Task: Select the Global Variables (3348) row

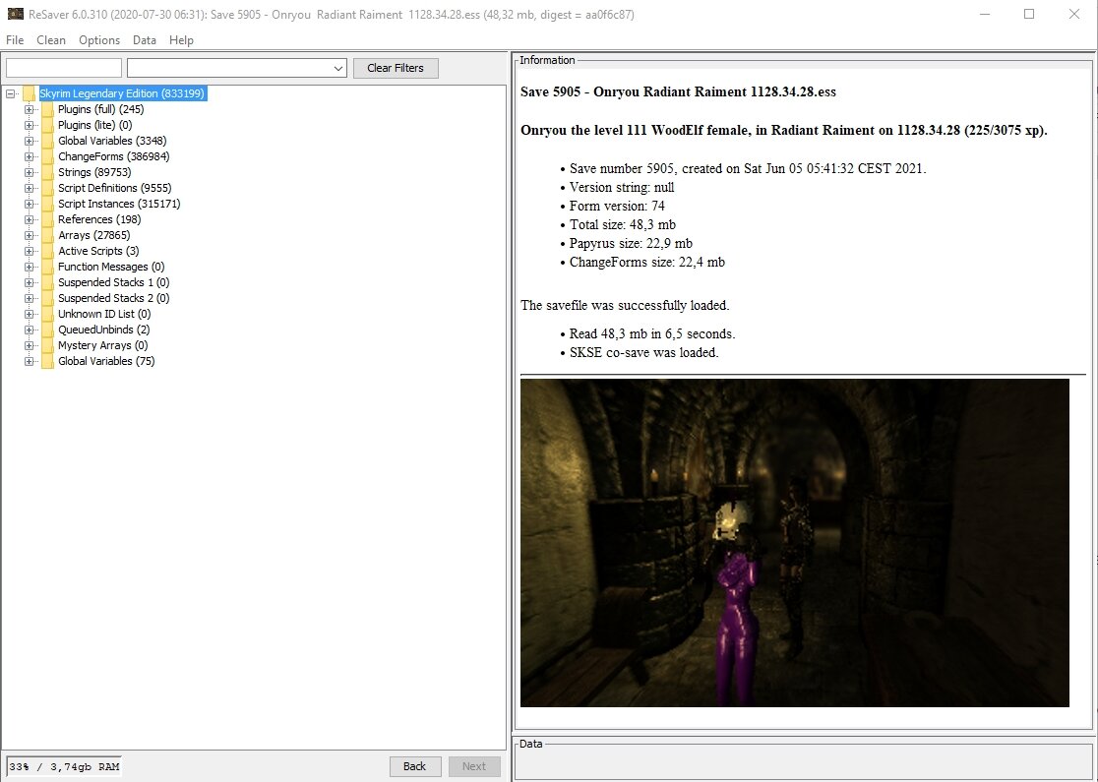Action: (112, 141)
